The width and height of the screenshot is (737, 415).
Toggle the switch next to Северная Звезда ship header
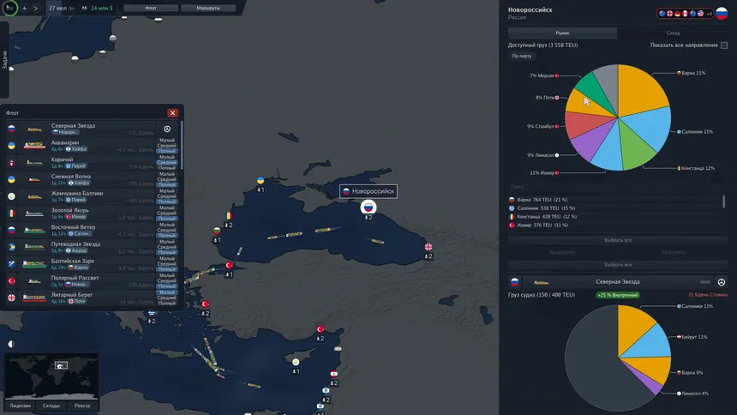[x=704, y=282]
